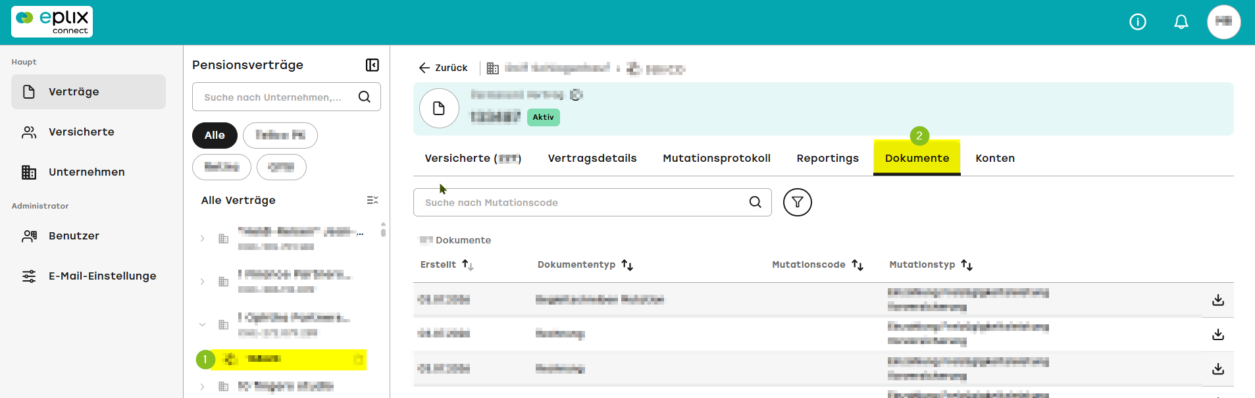Collapse the Pensionsverträge panel

click(372, 65)
